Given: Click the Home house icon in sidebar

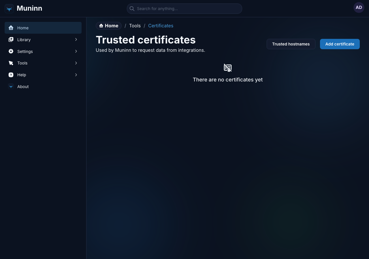Looking at the screenshot, I should (11, 28).
